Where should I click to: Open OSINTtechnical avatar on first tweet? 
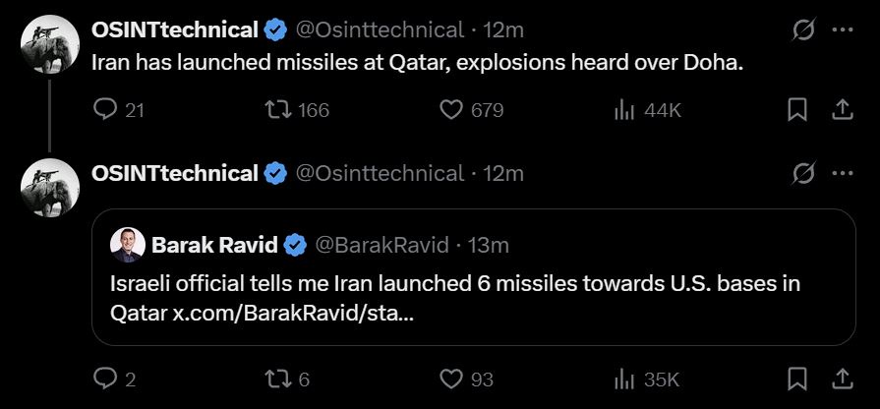[50, 44]
